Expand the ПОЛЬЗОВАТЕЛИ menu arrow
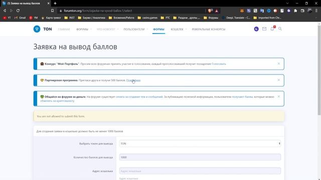 point(147,29)
